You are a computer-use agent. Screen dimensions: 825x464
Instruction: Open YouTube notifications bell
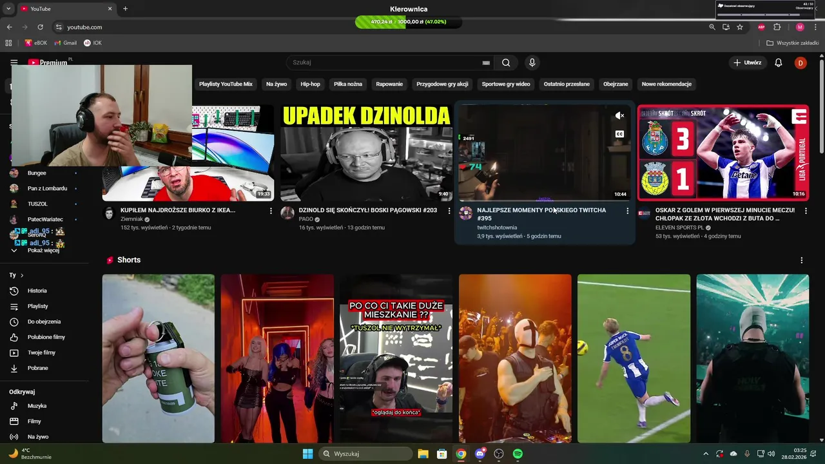point(778,63)
